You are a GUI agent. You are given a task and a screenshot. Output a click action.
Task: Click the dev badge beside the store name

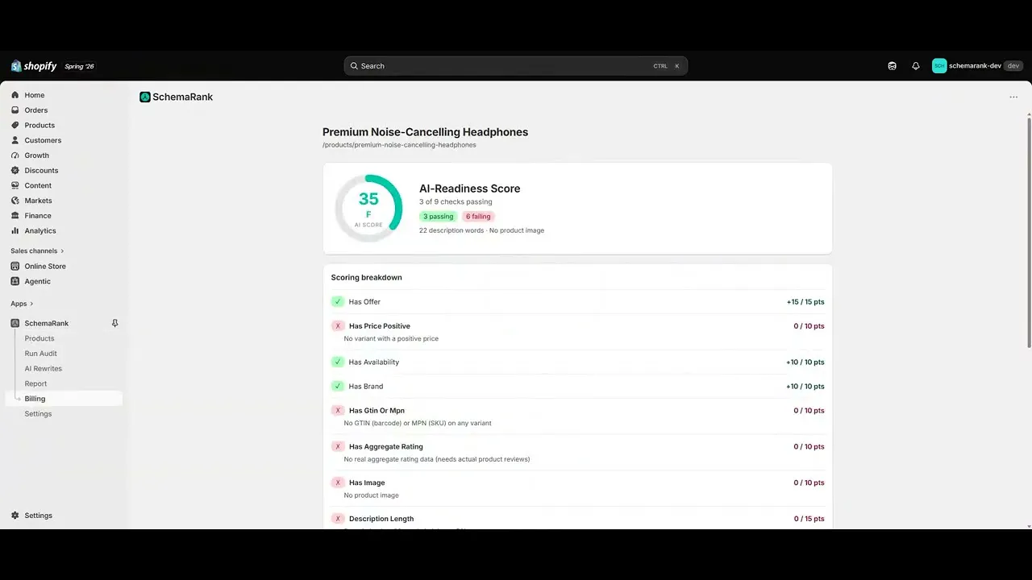1013,66
